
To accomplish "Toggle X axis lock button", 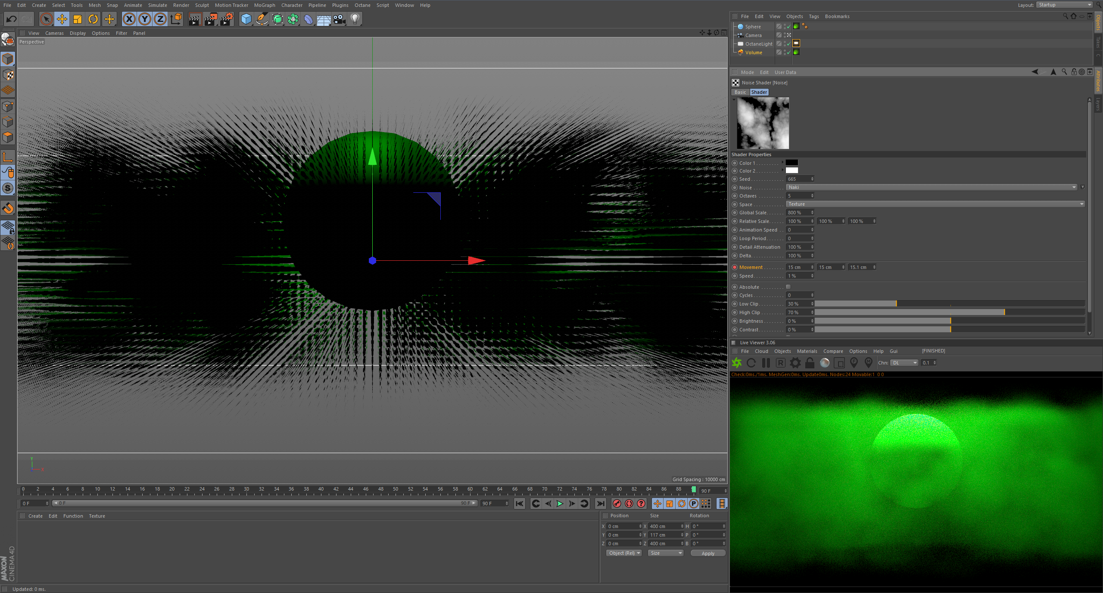I will click(x=129, y=19).
